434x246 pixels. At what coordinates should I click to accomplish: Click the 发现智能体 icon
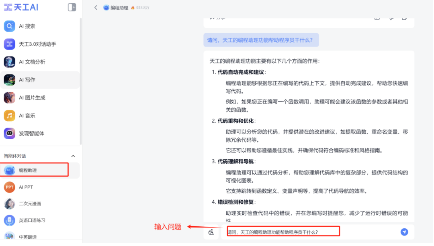pos(9,133)
